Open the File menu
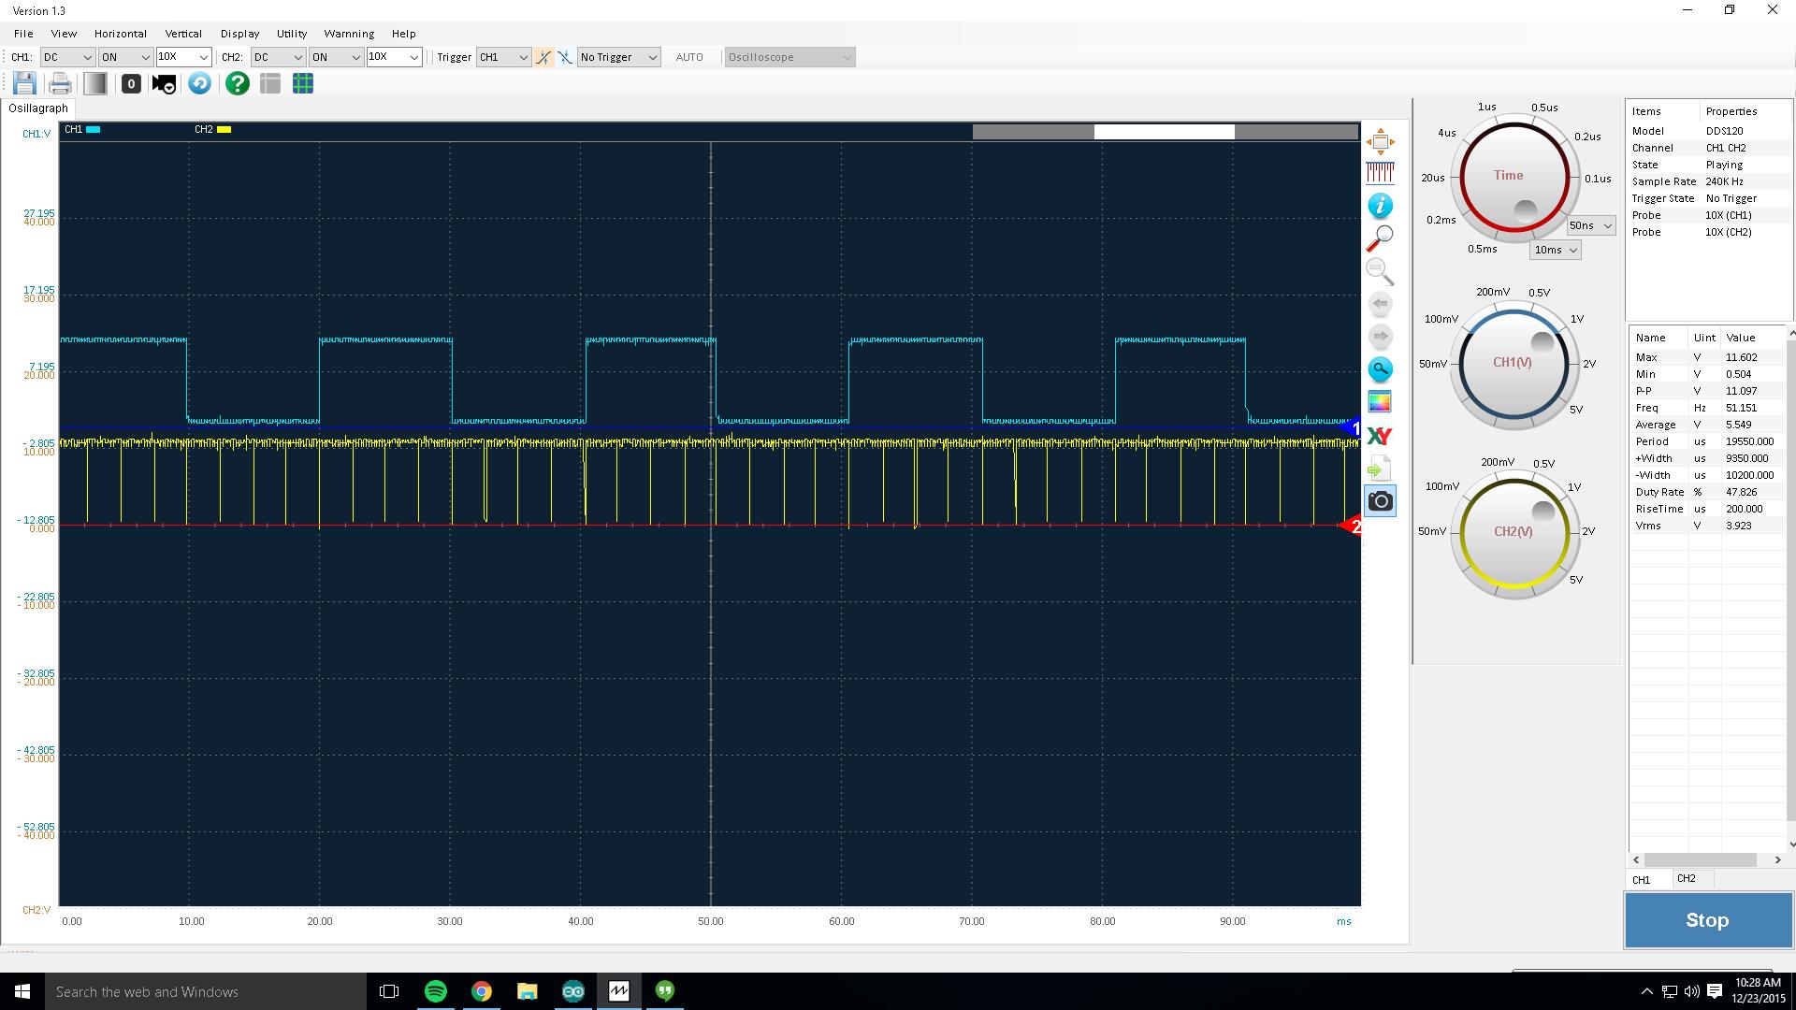Viewport: 1796px width, 1010px height. point(23,34)
